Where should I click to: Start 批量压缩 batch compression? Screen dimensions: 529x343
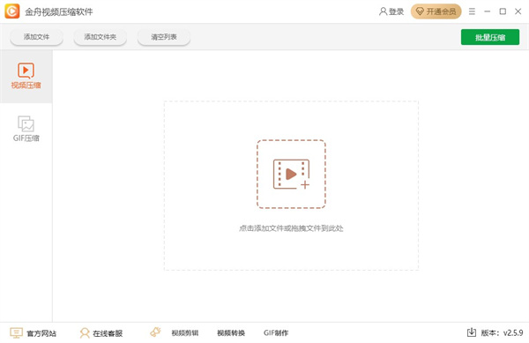click(x=490, y=37)
